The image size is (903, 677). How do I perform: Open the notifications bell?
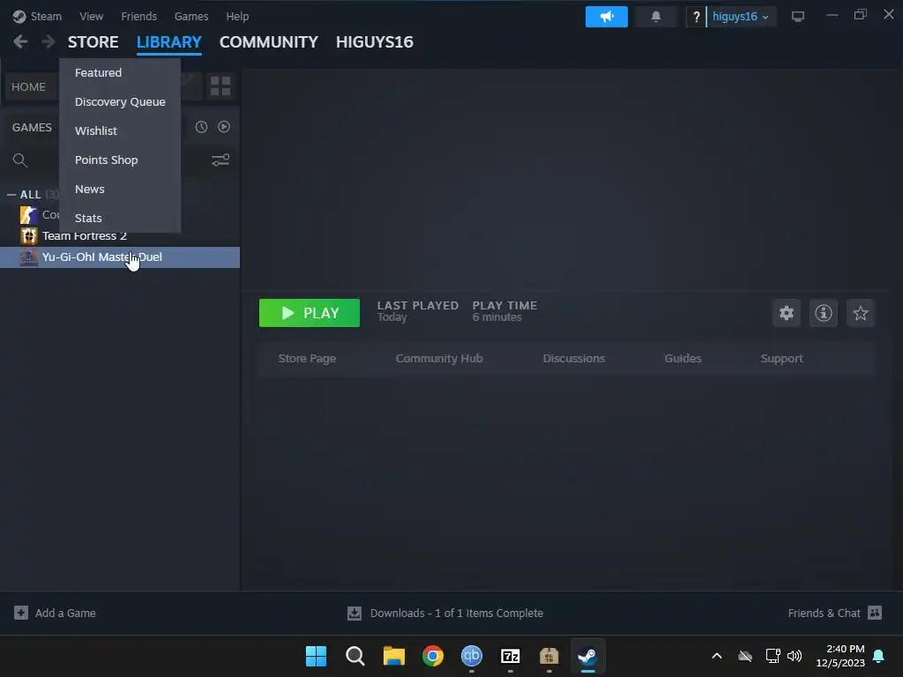coord(655,17)
